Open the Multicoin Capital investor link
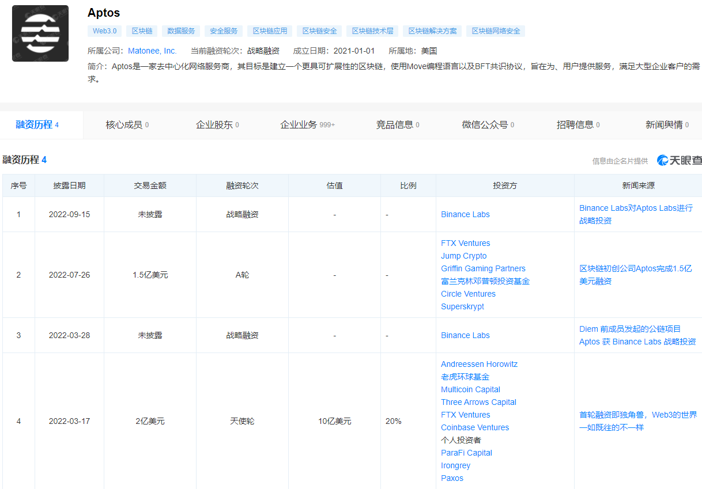Image resolution: width=702 pixels, height=489 pixels. (470, 389)
